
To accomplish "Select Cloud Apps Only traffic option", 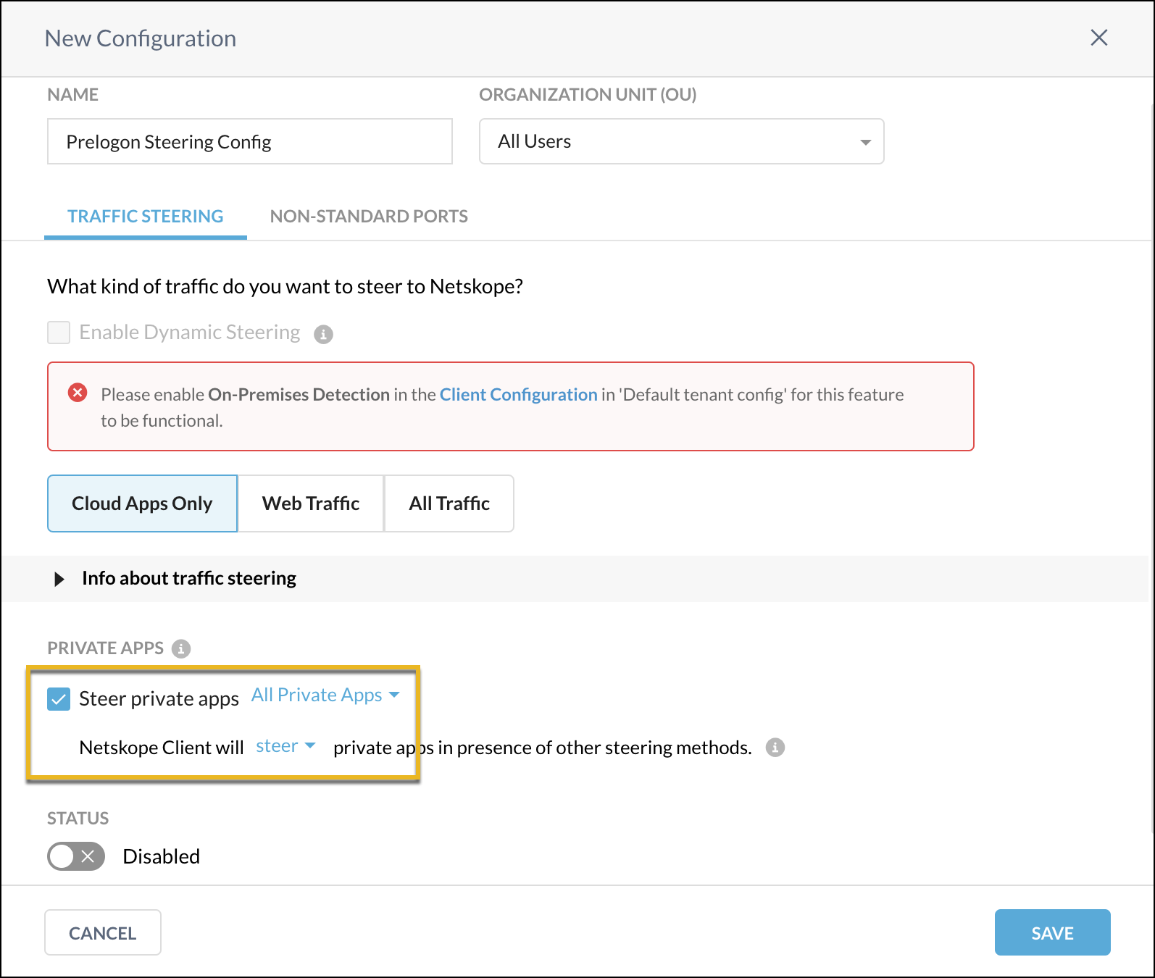I will [142, 503].
